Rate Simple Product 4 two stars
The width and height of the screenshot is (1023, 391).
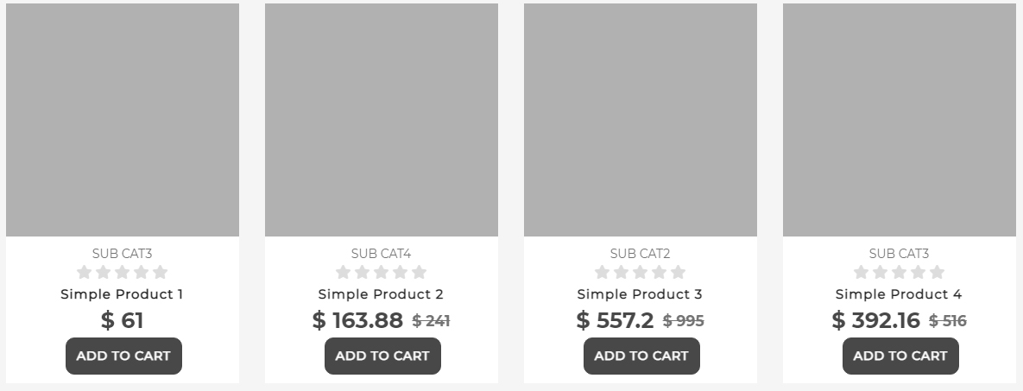pos(881,273)
